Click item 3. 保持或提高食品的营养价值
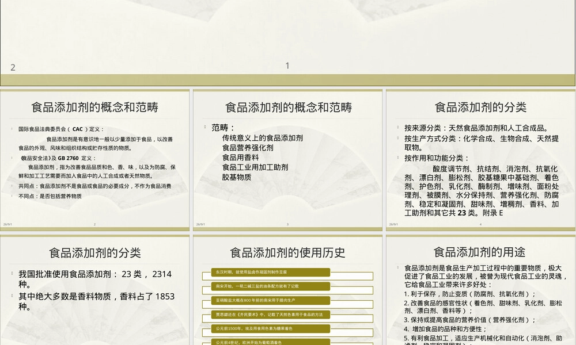Viewport: 576px width, 345px height. click(x=470, y=320)
